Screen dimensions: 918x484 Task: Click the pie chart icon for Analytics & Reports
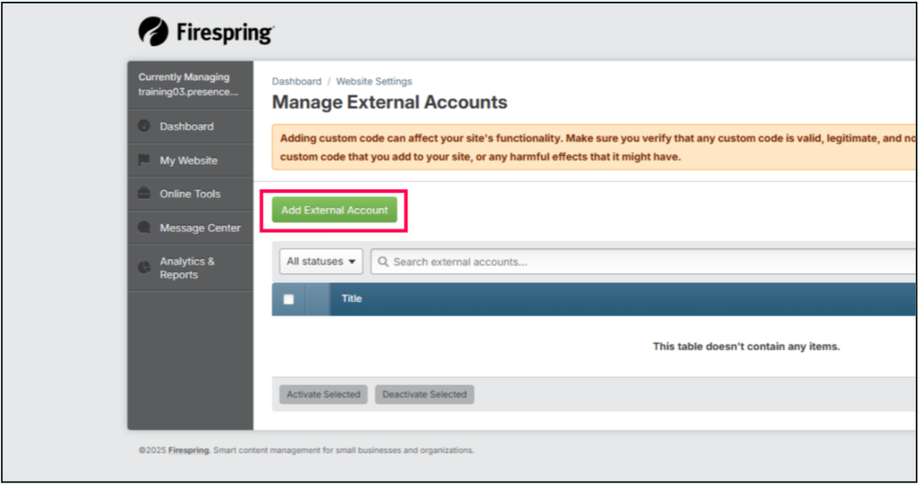[144, 267]
